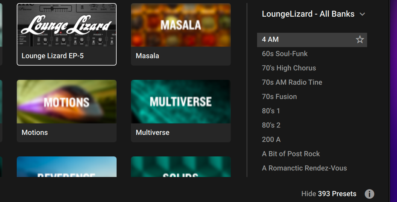Click the Multiverse card label text
The image size is (397, 202).
pyautogui.click(x=152, y=133)
